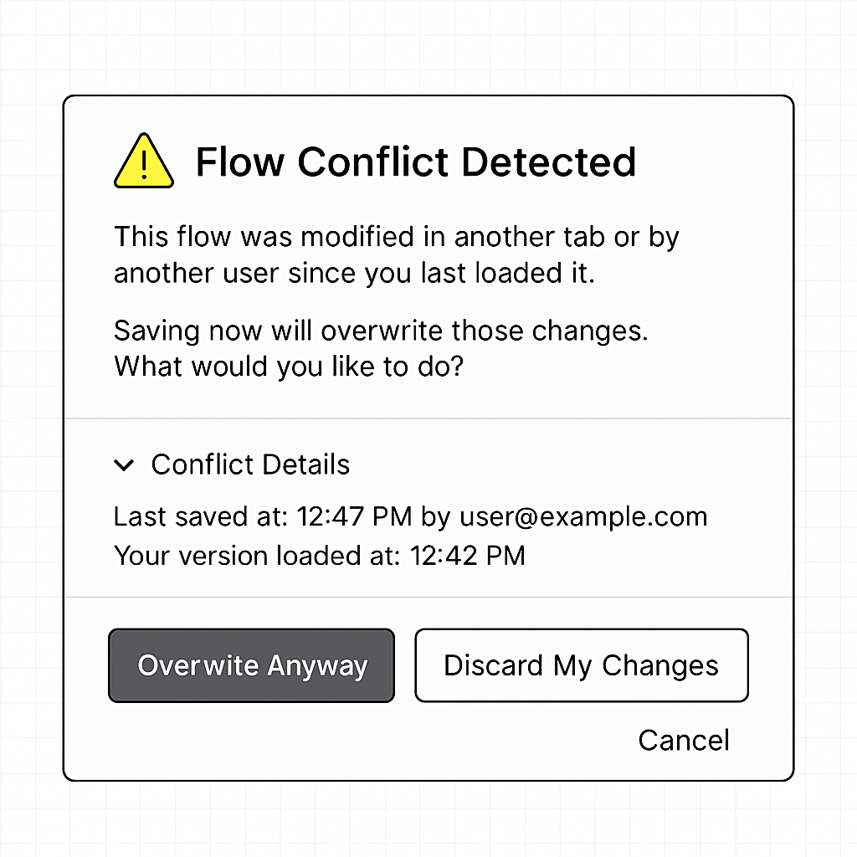Viewport: 857px width, 857px height.
Task: Click the divider line above Conflict Details
Action: pyautogui.click(x=428, y=418)
